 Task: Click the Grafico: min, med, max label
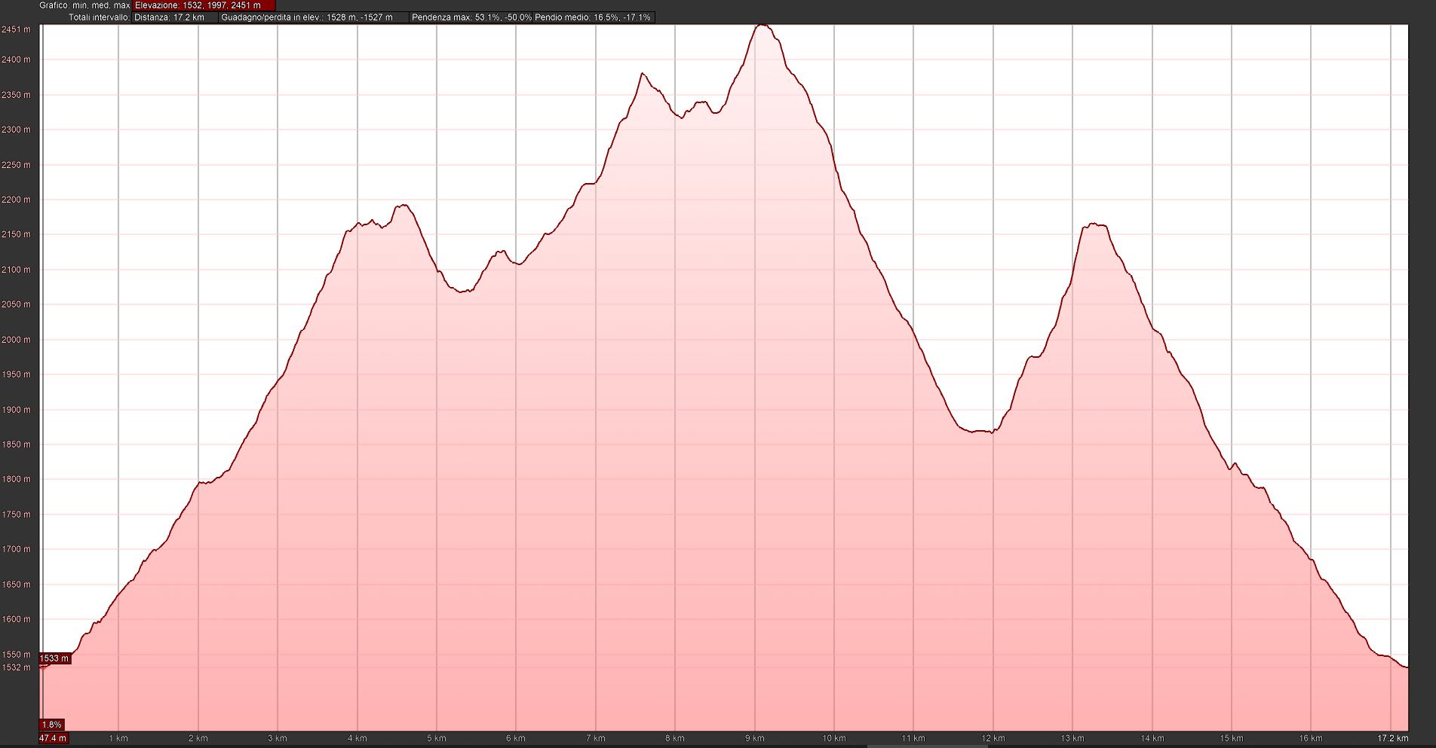pos(84,5)
